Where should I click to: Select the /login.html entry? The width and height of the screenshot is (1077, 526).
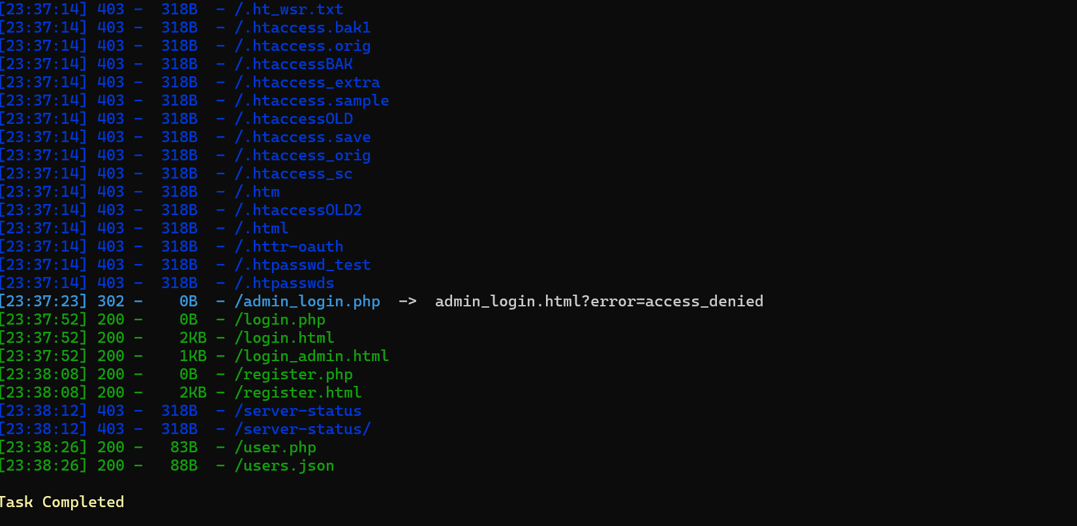point(284,338)
